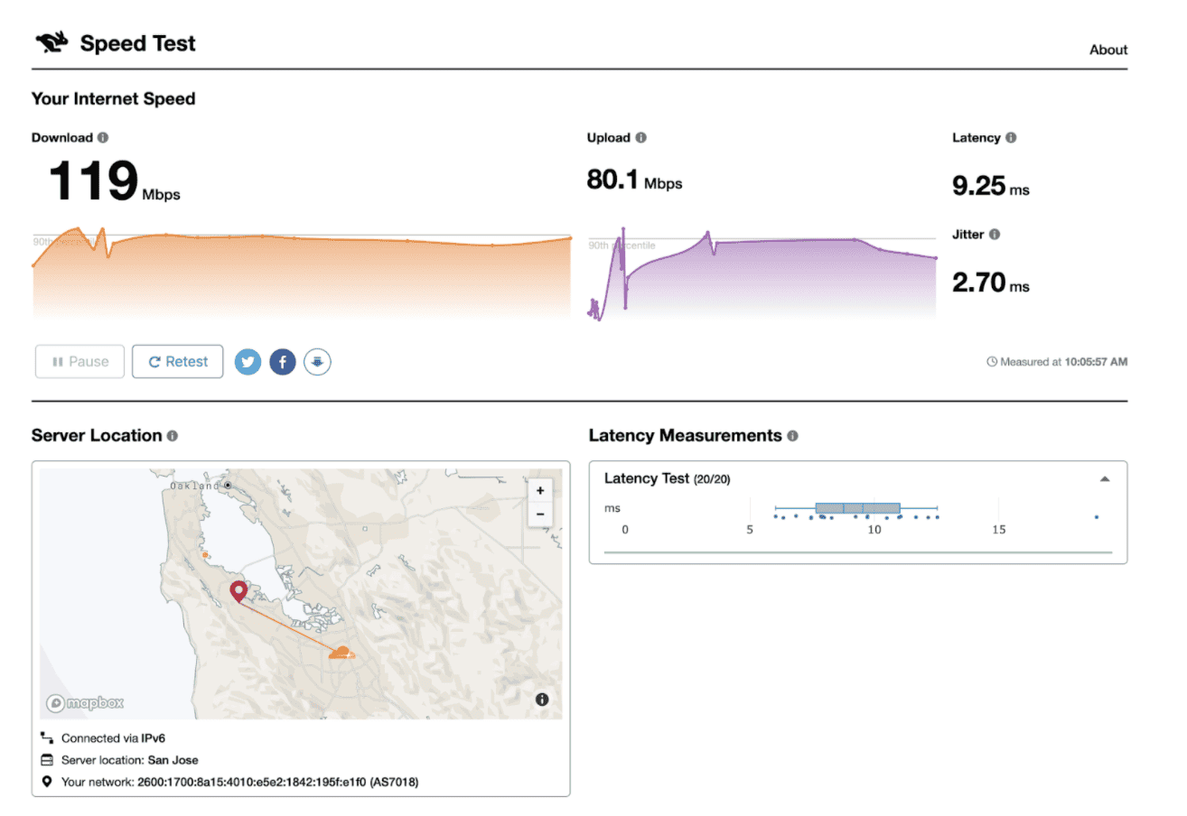Zoom out on the server map
Image resolution: width=1187 pixels, height=816 pixels.
[540, 515]
